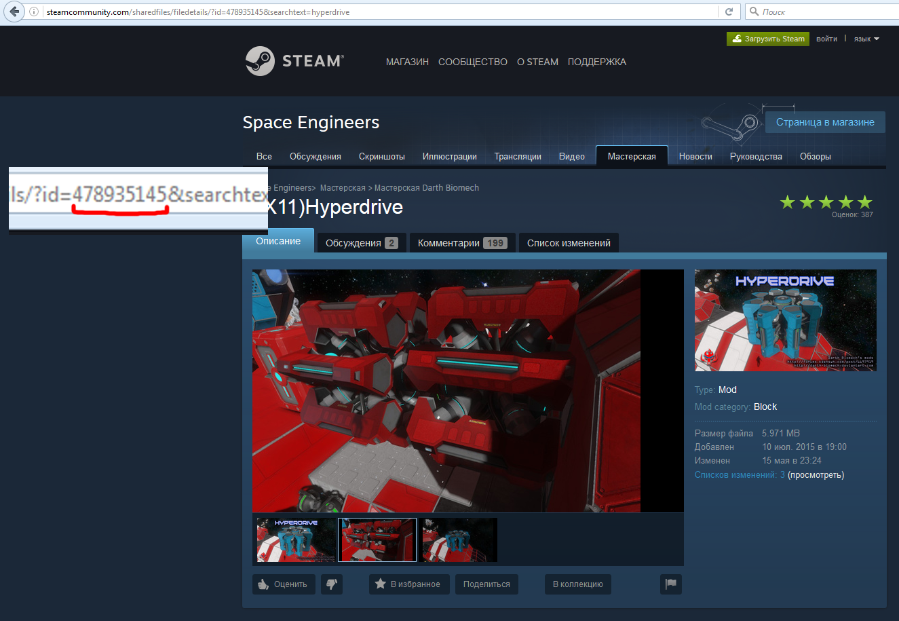The height and width of the screenshot is (621, 899).
Task: Select the second red hyperdrive thumbnail
Action: (x=377, y=540)
